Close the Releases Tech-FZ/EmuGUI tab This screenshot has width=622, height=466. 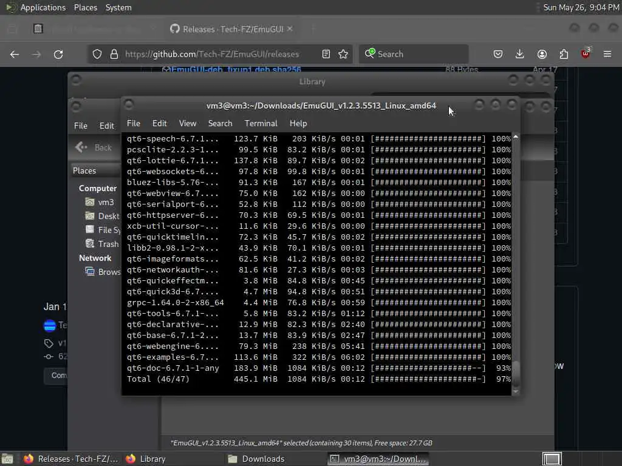click(x=290, y=29)
